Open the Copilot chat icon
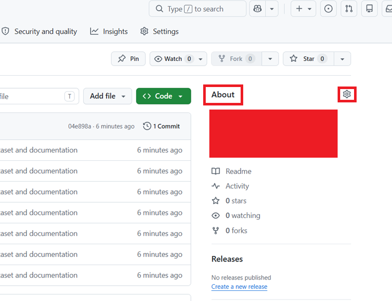392x301 pixels. pos(257,9)
